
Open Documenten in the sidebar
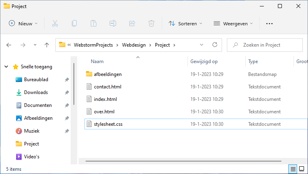click(38, 105)
